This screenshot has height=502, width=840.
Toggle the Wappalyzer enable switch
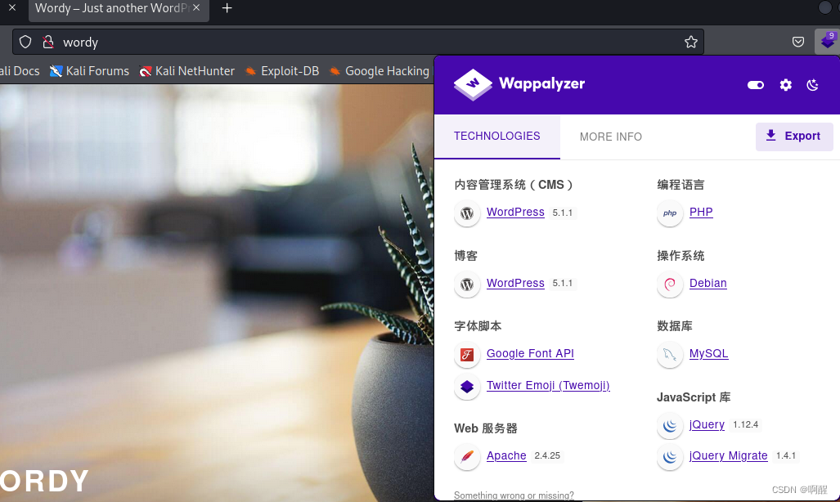pyautogui.click(x=756, y=85)
